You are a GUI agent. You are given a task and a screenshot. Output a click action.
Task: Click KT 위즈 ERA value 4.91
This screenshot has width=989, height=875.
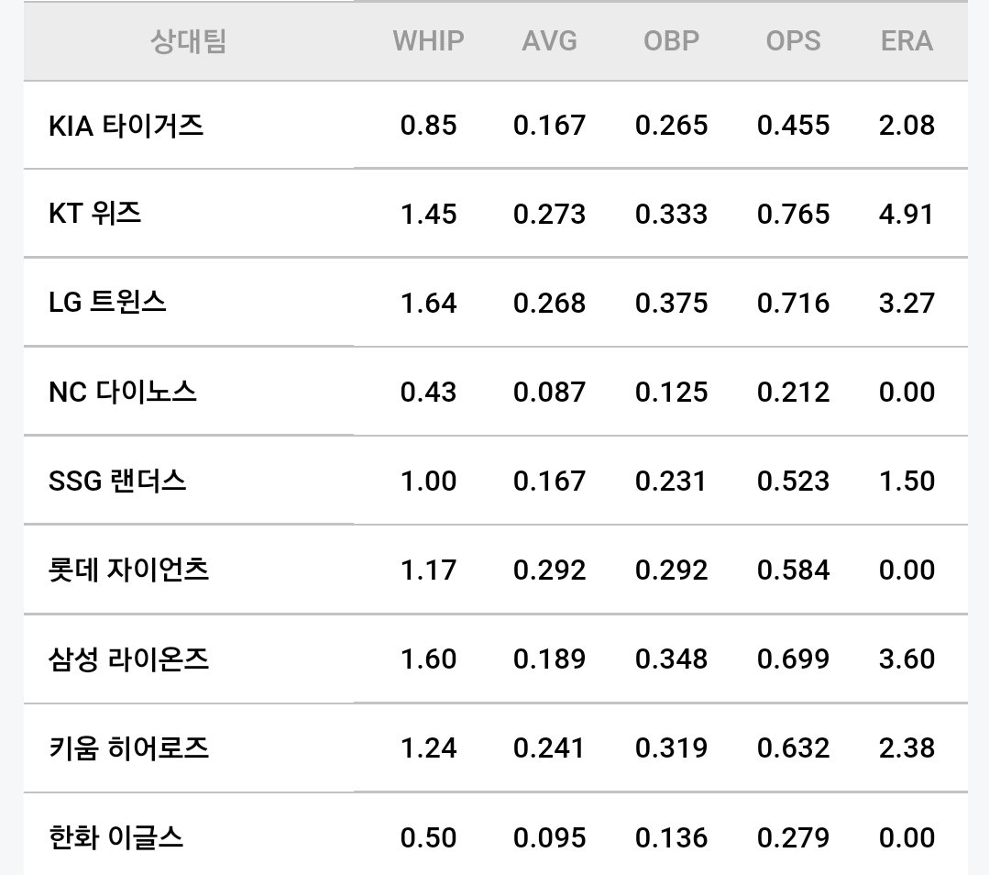tap(907, 214)
